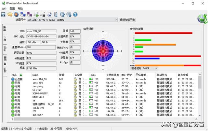
Task: Click the AP list scroll right arrow
Action: pos(196,119)
